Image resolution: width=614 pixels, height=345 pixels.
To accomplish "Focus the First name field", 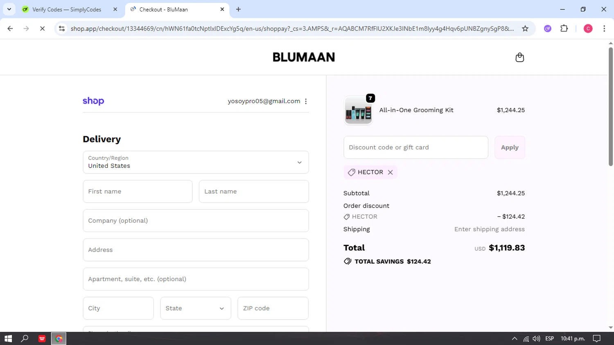I will (138, 192).
